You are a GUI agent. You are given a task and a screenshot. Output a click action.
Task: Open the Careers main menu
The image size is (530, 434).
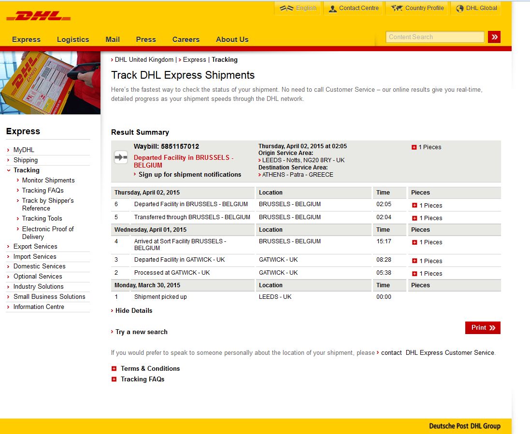click(x=186, y=40)
